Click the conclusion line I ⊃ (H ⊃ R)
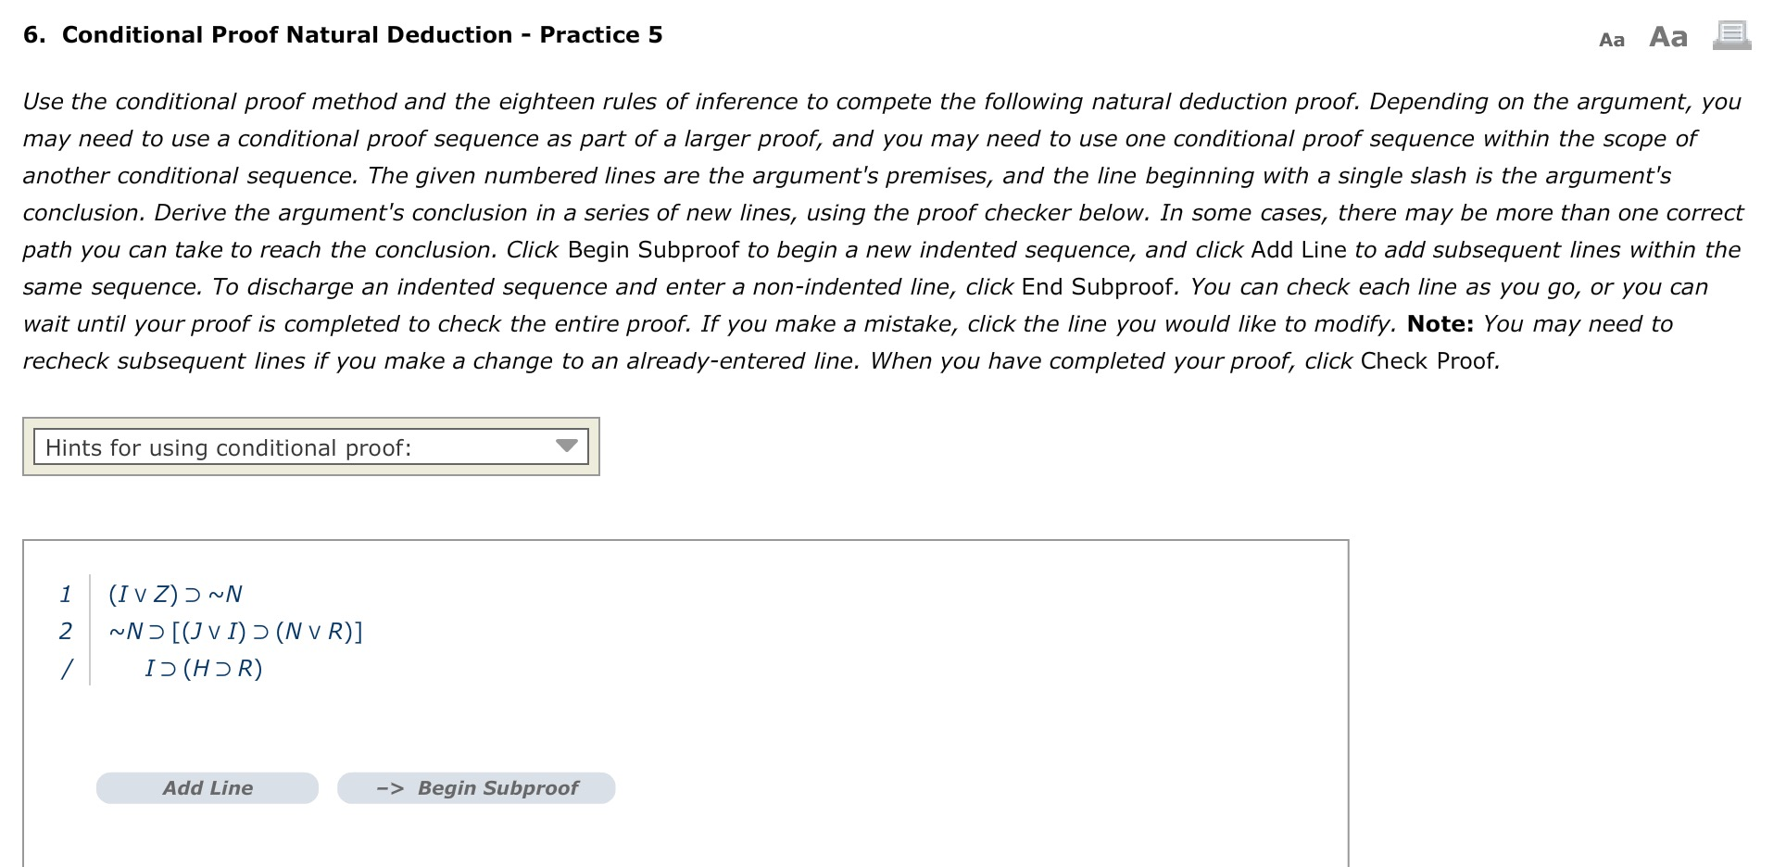 pos(203,668)
